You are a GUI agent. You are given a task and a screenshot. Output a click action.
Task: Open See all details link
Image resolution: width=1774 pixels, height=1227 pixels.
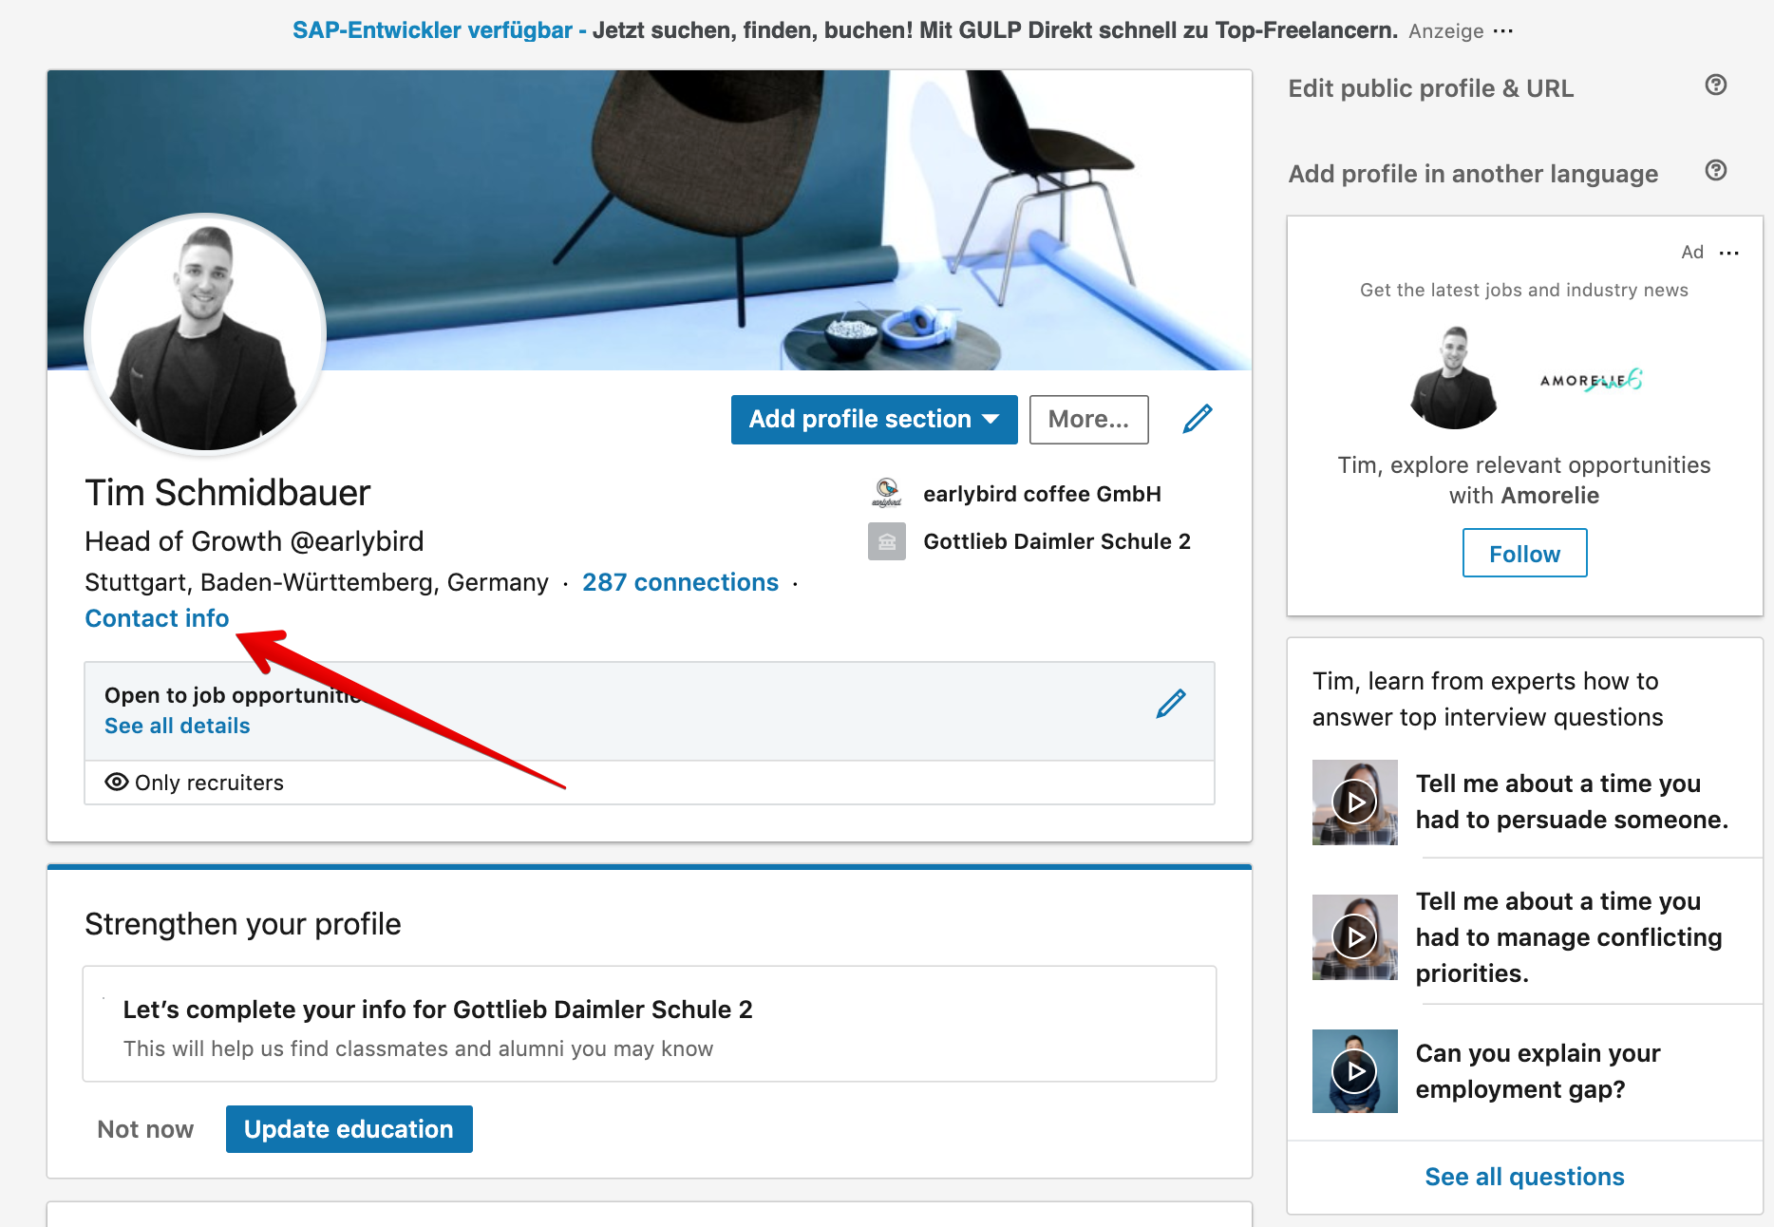click(177, 726)
